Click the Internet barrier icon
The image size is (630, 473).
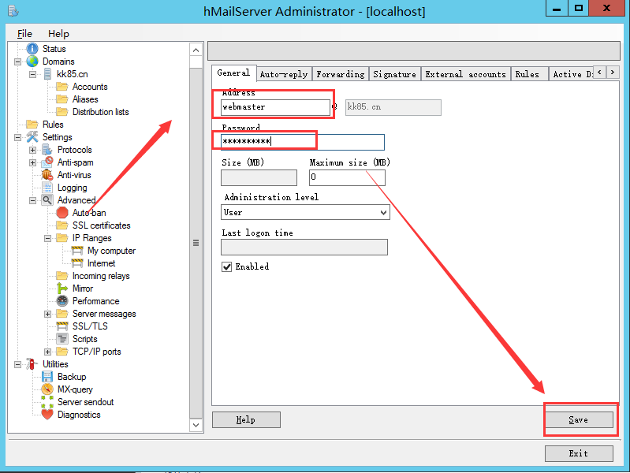pyautogui.click(x=77, y=263)
